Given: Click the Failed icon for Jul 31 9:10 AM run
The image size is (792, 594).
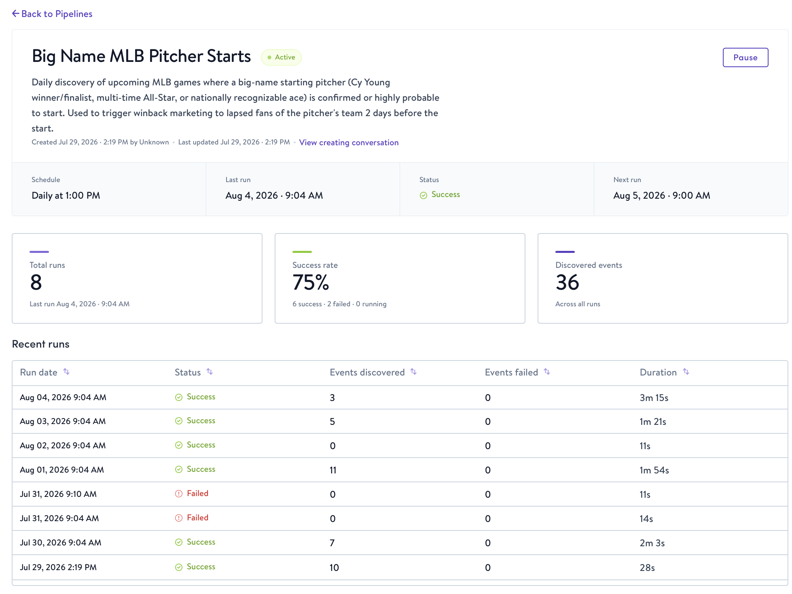Looking at the screenshot, I should (x=179, y=494).
